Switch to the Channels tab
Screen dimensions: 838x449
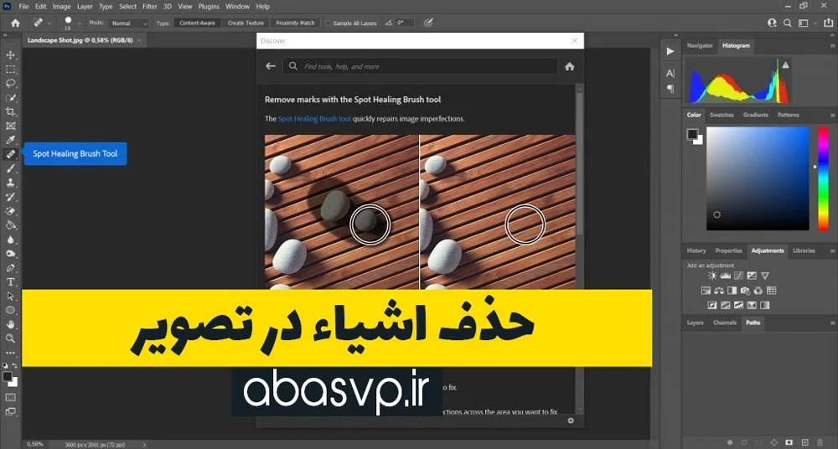[725, 323]
